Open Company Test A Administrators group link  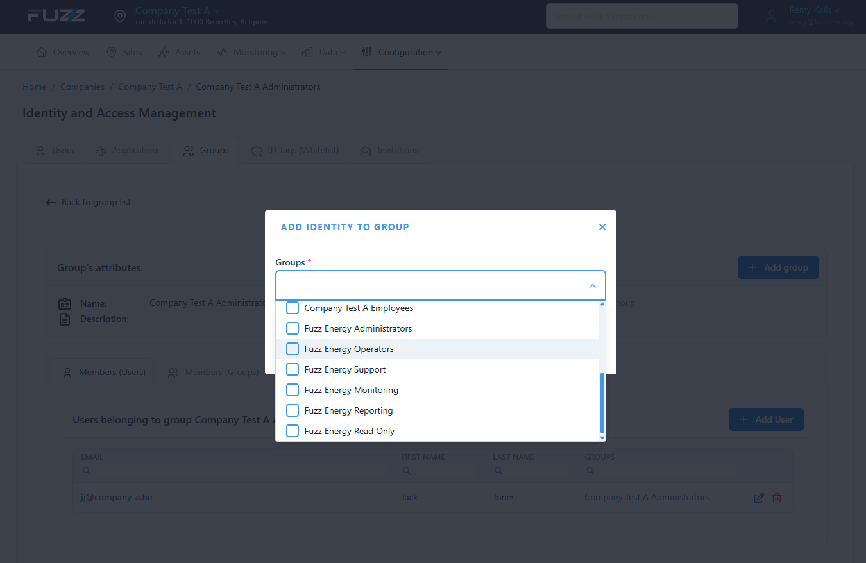[647, 497]
